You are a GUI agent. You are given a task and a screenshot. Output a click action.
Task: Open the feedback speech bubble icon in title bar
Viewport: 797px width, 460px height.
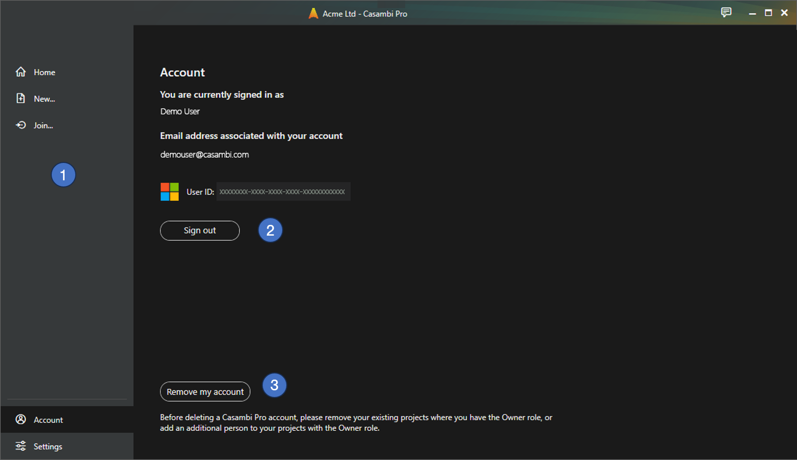(726, 12)
